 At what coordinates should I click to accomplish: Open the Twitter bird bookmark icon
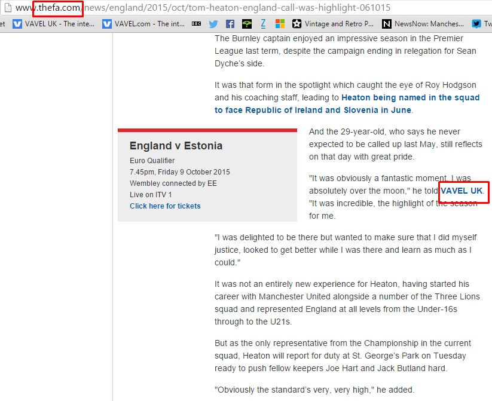213,24
